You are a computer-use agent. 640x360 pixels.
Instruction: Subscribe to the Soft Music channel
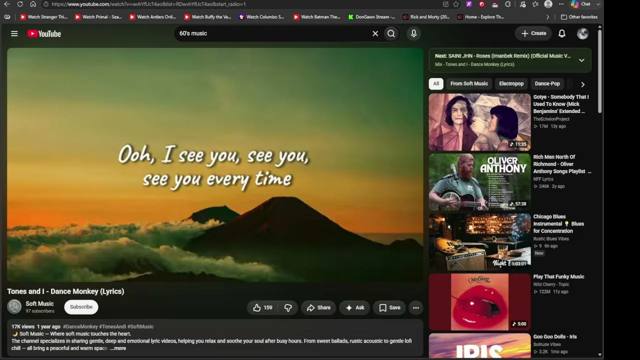[x=81, y=307]
